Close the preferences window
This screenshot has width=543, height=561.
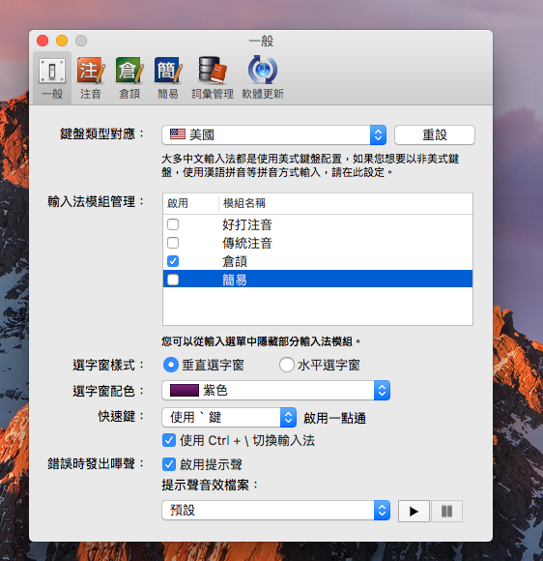click(43, 41)
